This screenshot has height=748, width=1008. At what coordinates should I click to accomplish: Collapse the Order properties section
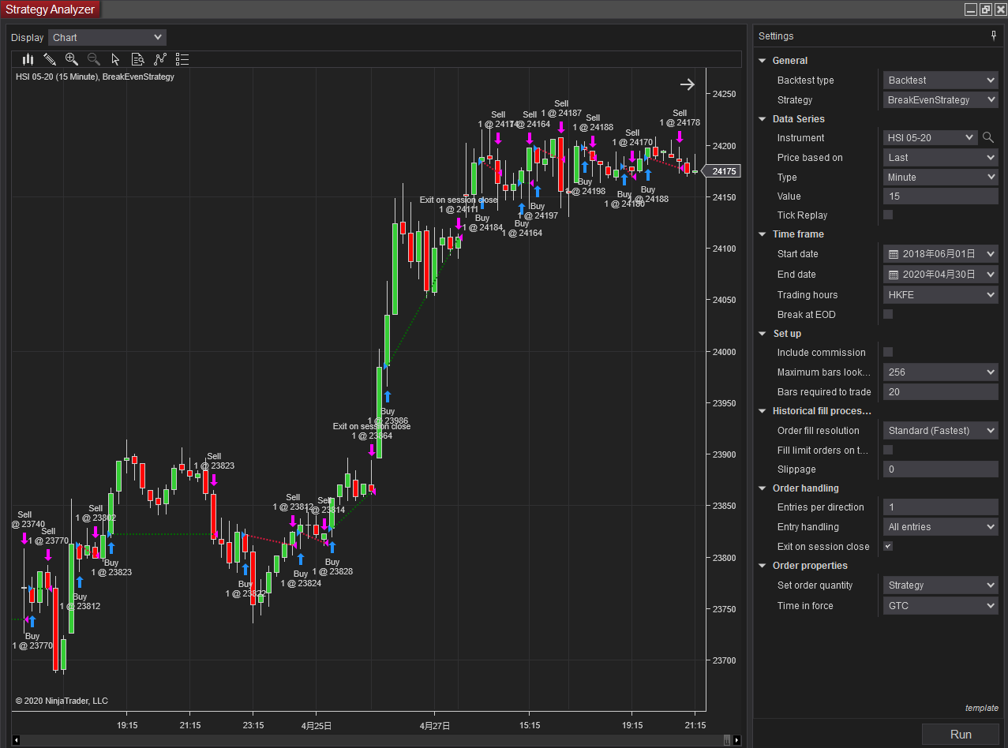[x=763, y=566]
